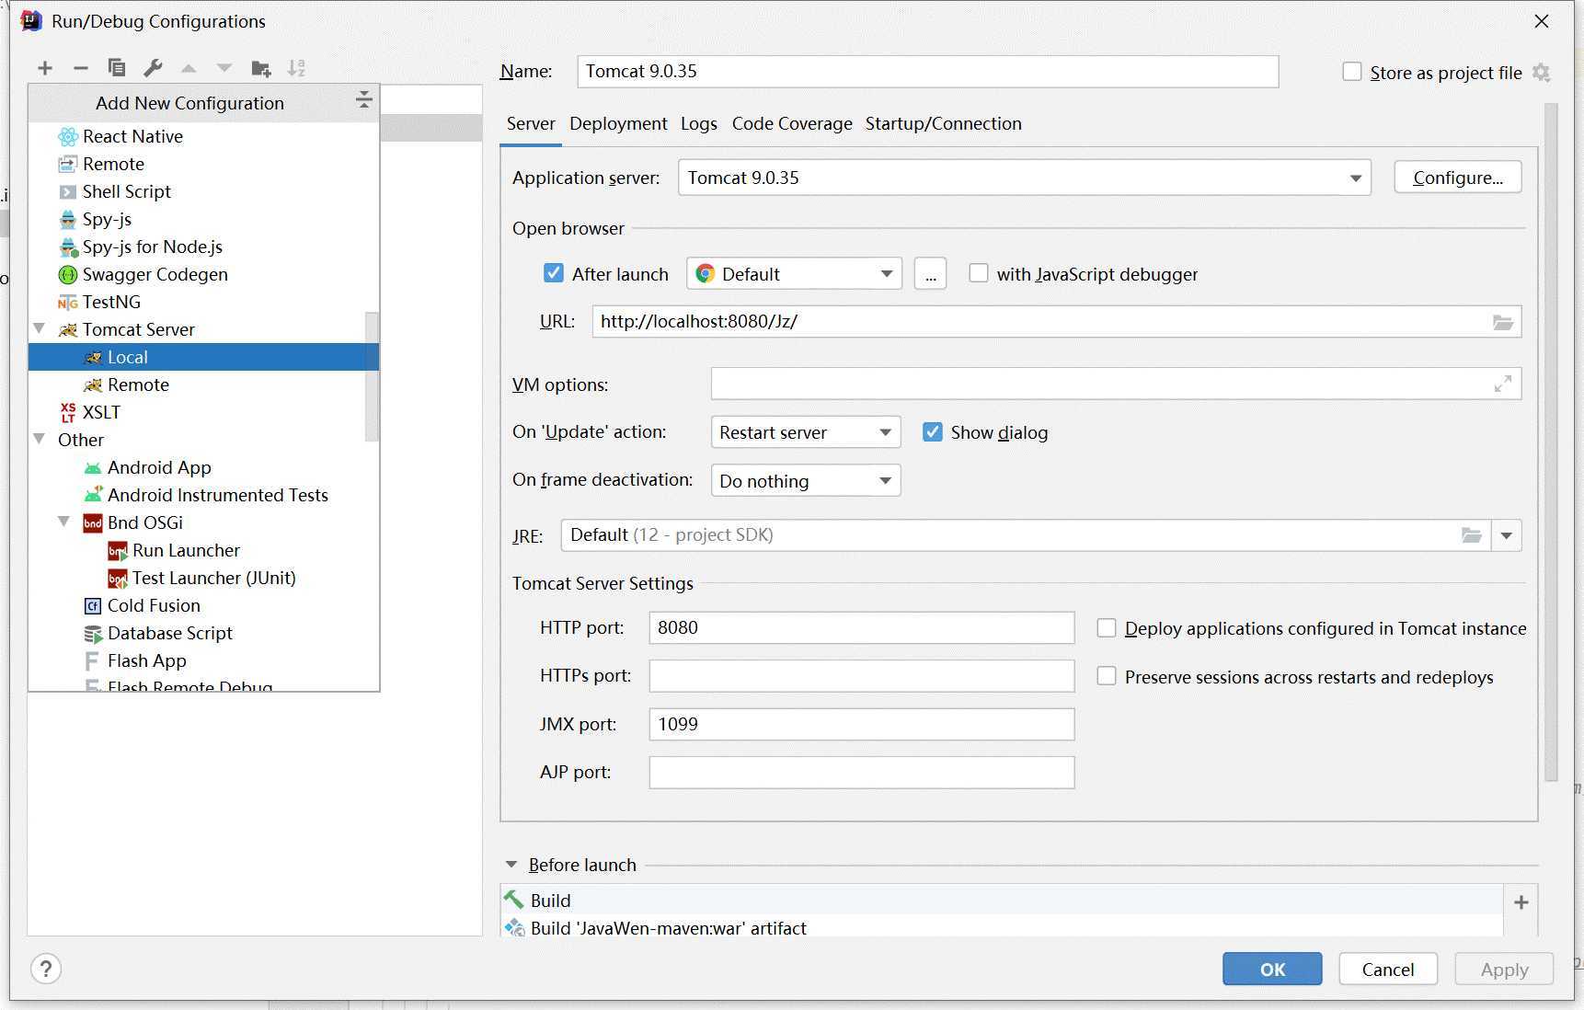Click the Move Up arrow icon
1584x1010 pixels.
click(189, 68)
